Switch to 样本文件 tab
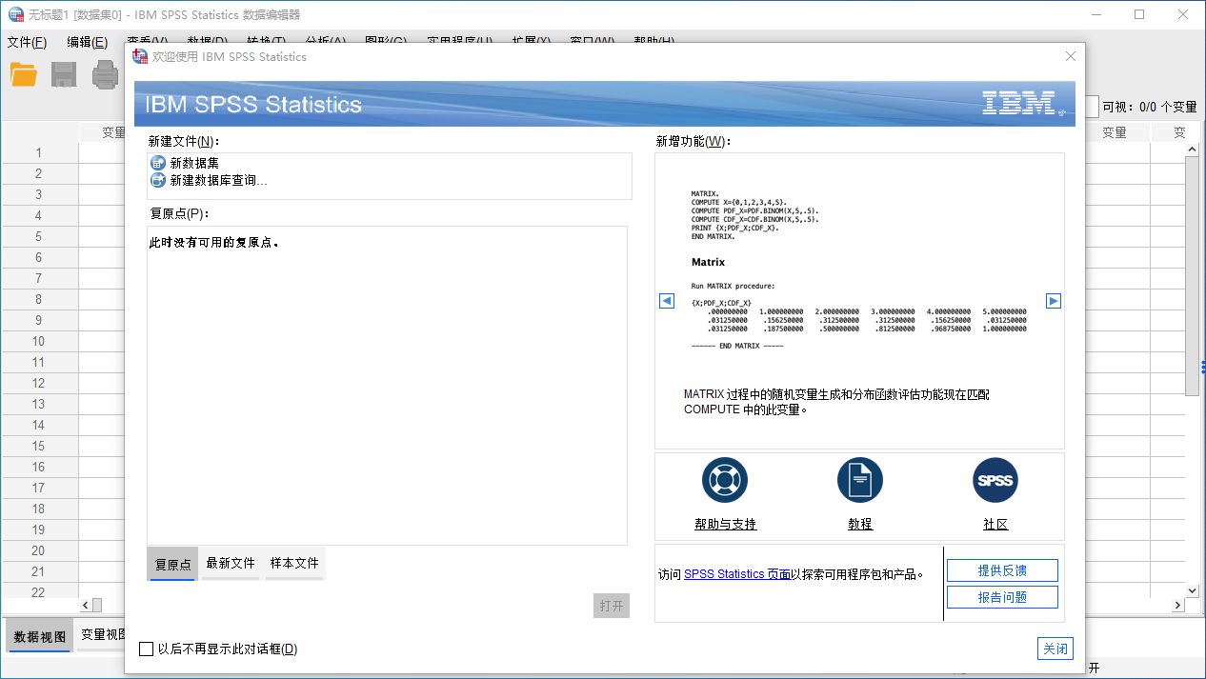The width and height of the screenshot is (1206, 679). 294,564
